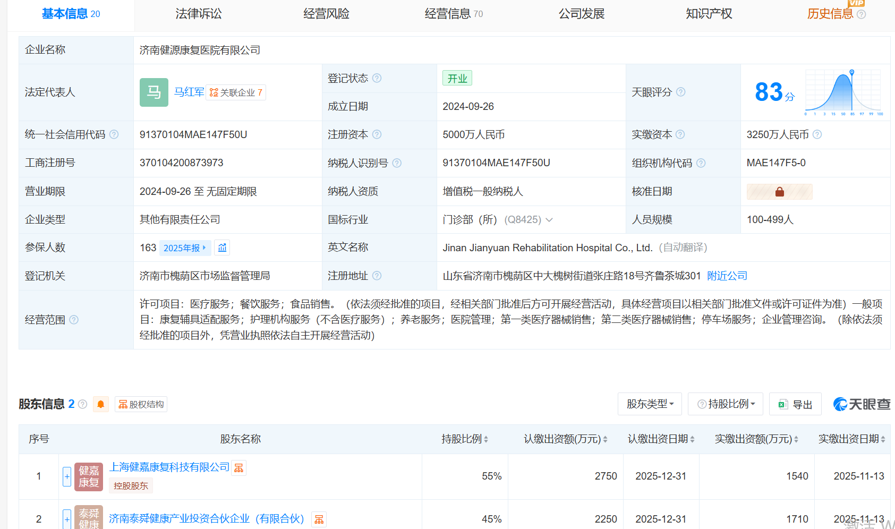Click the help icon next to 登记状态
Screen dimensions: 895x529
(x=377, y=78)
